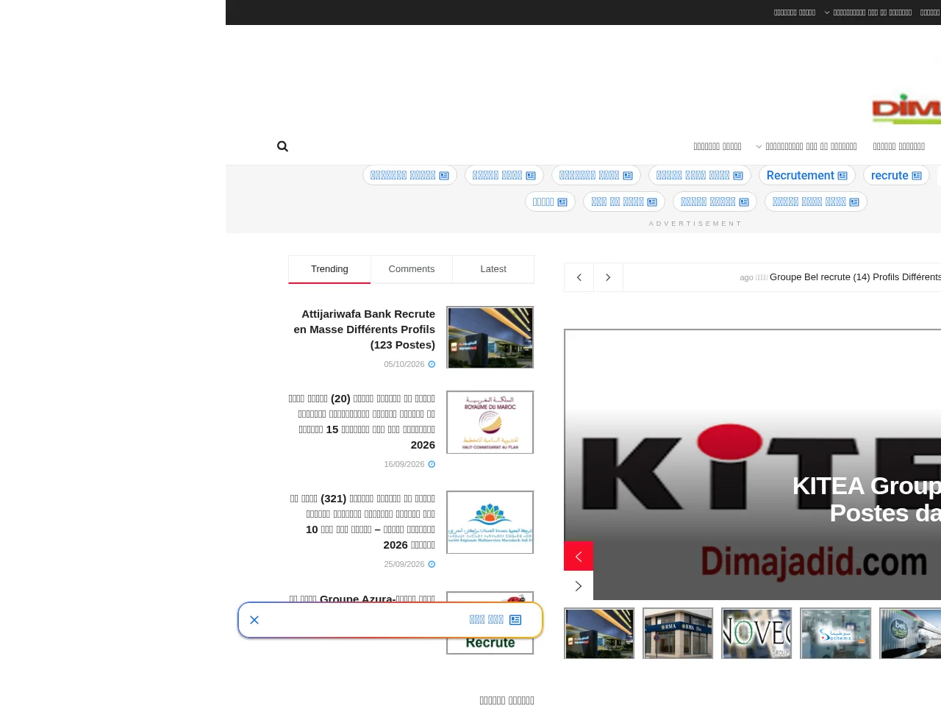The height and width of the screenshot is (706, 941).
Task: Click the ADVERTISEMENT label
Action: click(x=695, y=224)
